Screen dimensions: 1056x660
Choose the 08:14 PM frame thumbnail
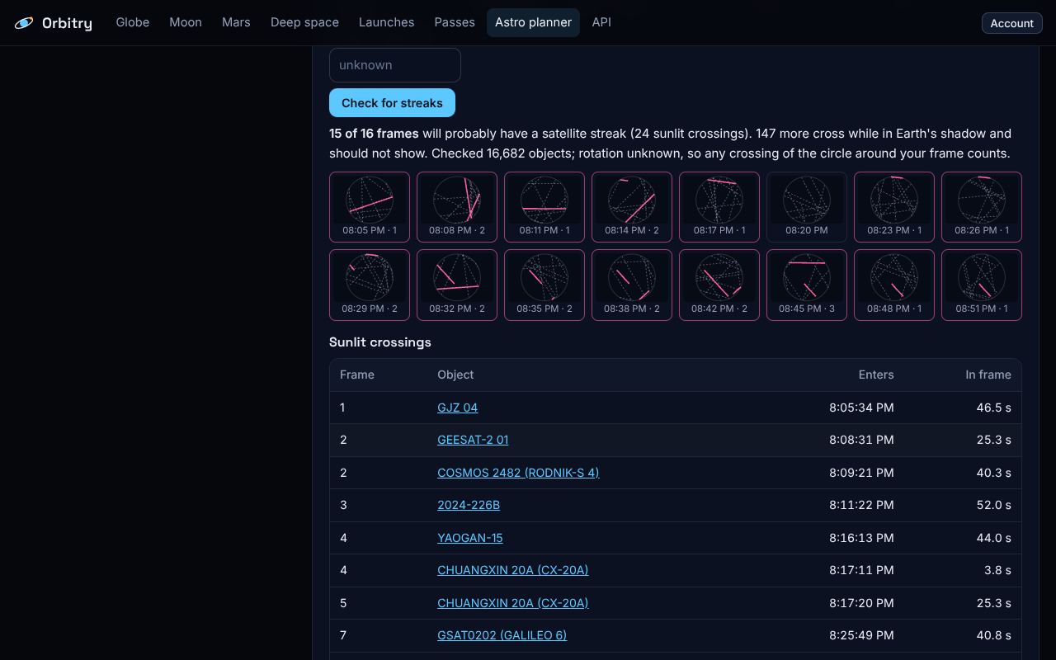click(x=632, y=207)
